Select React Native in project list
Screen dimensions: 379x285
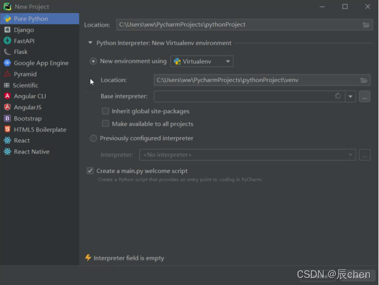pyautogui.click(x=39, y=151)
